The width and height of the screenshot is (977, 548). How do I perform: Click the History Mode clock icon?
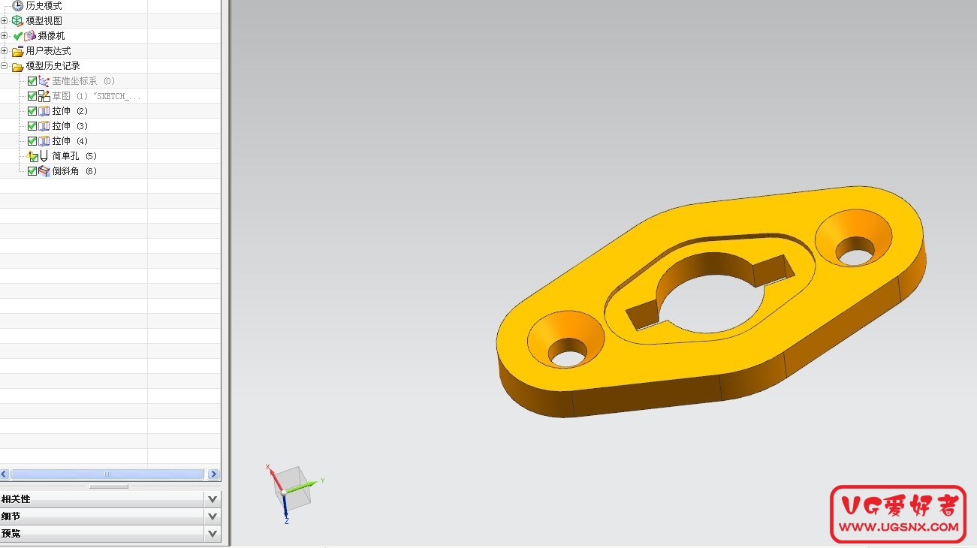[x=18, y=5]
